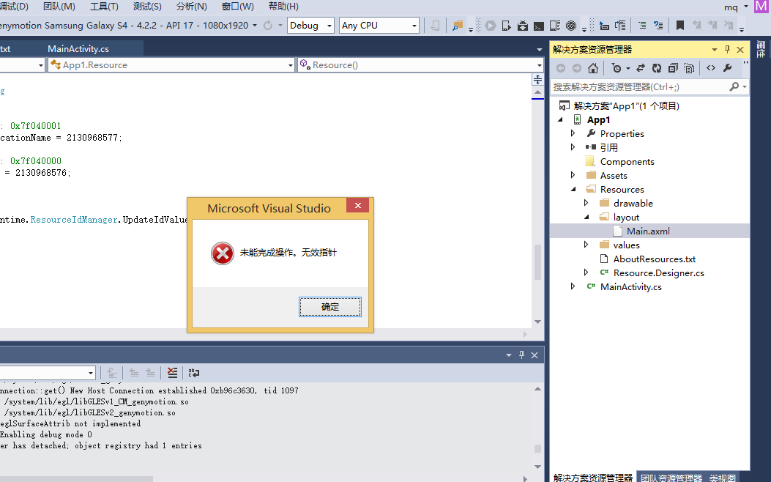This screenshot has height=482, width=771.
Task: Click the output panel scroll down arrow
Action: pos(537,467)
